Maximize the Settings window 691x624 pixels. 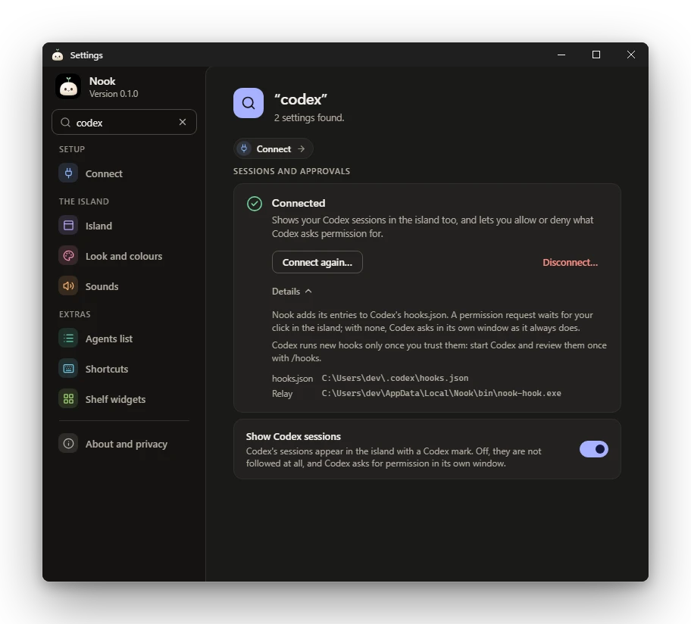pyautogui.click(x=596, y=55)
